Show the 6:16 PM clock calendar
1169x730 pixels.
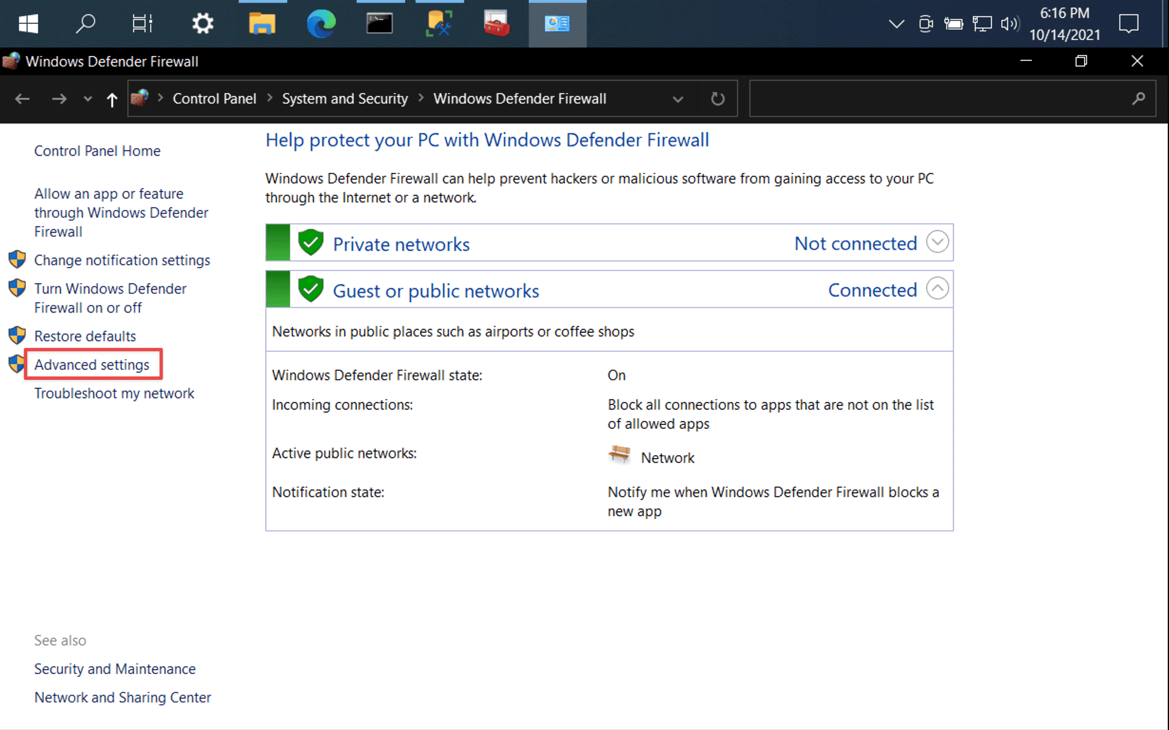[x=1065, y=23]
